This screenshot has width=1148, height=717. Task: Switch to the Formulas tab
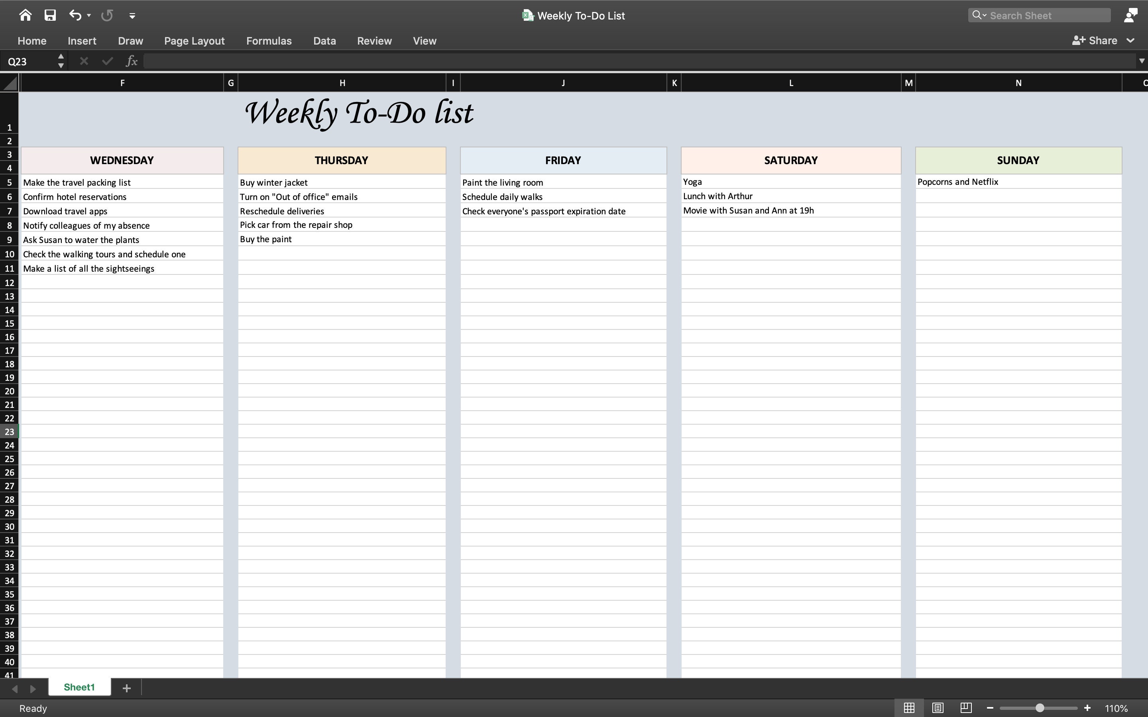tap(269, 41)
